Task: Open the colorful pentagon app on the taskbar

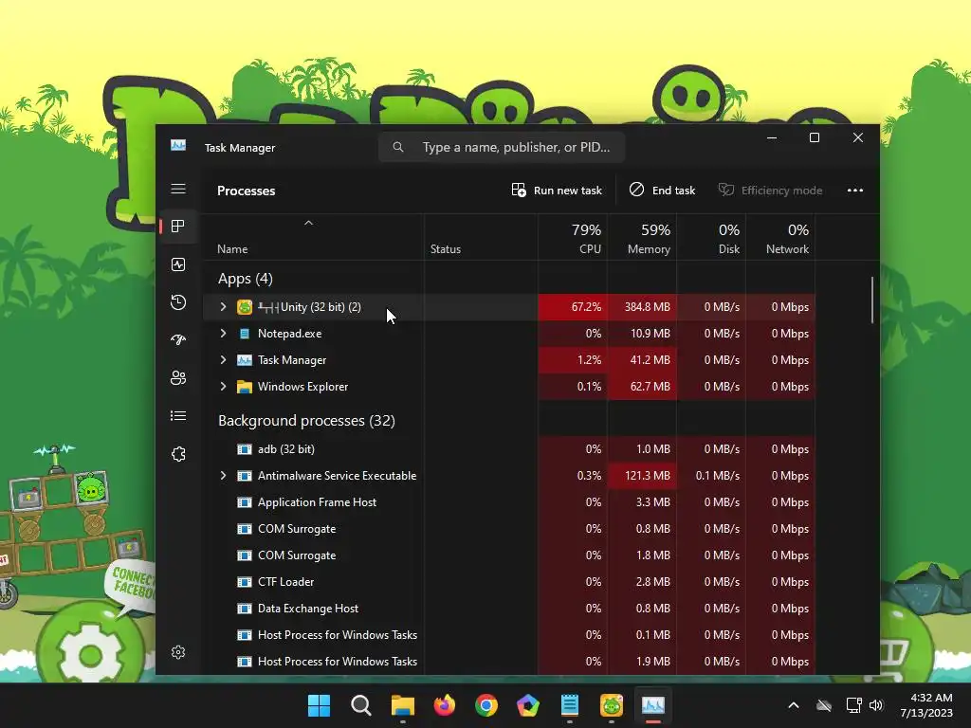Action: coord(528,705)
